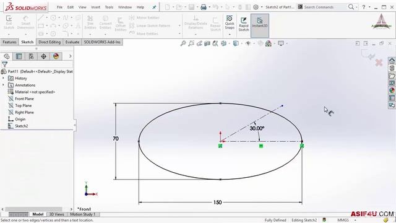Image resolution: width=396 pixels, height=223 pixels.
Task: Open the Hide/Show Items icon
Action: coord(248,43)
